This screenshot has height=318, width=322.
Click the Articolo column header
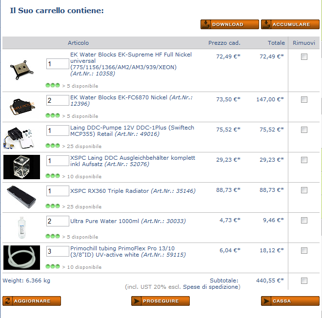(78, 43)
